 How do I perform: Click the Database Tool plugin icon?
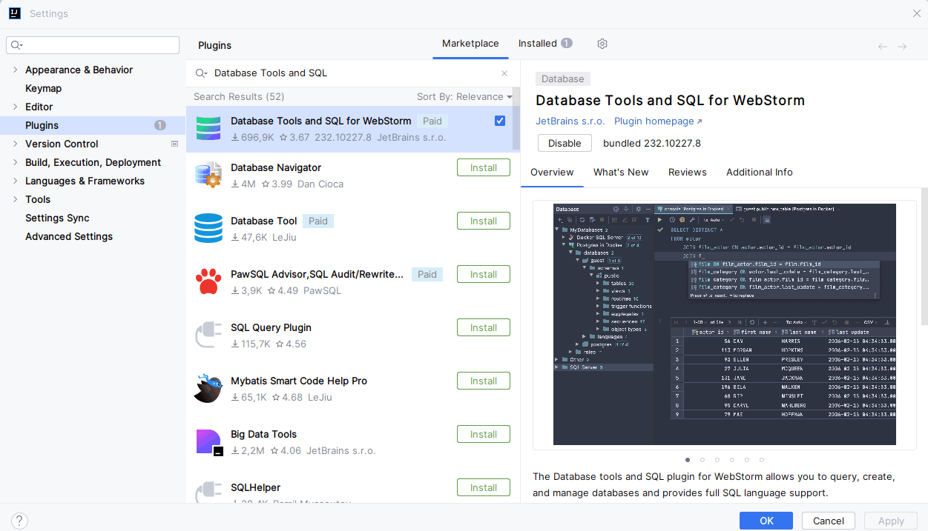pos(208,228)
